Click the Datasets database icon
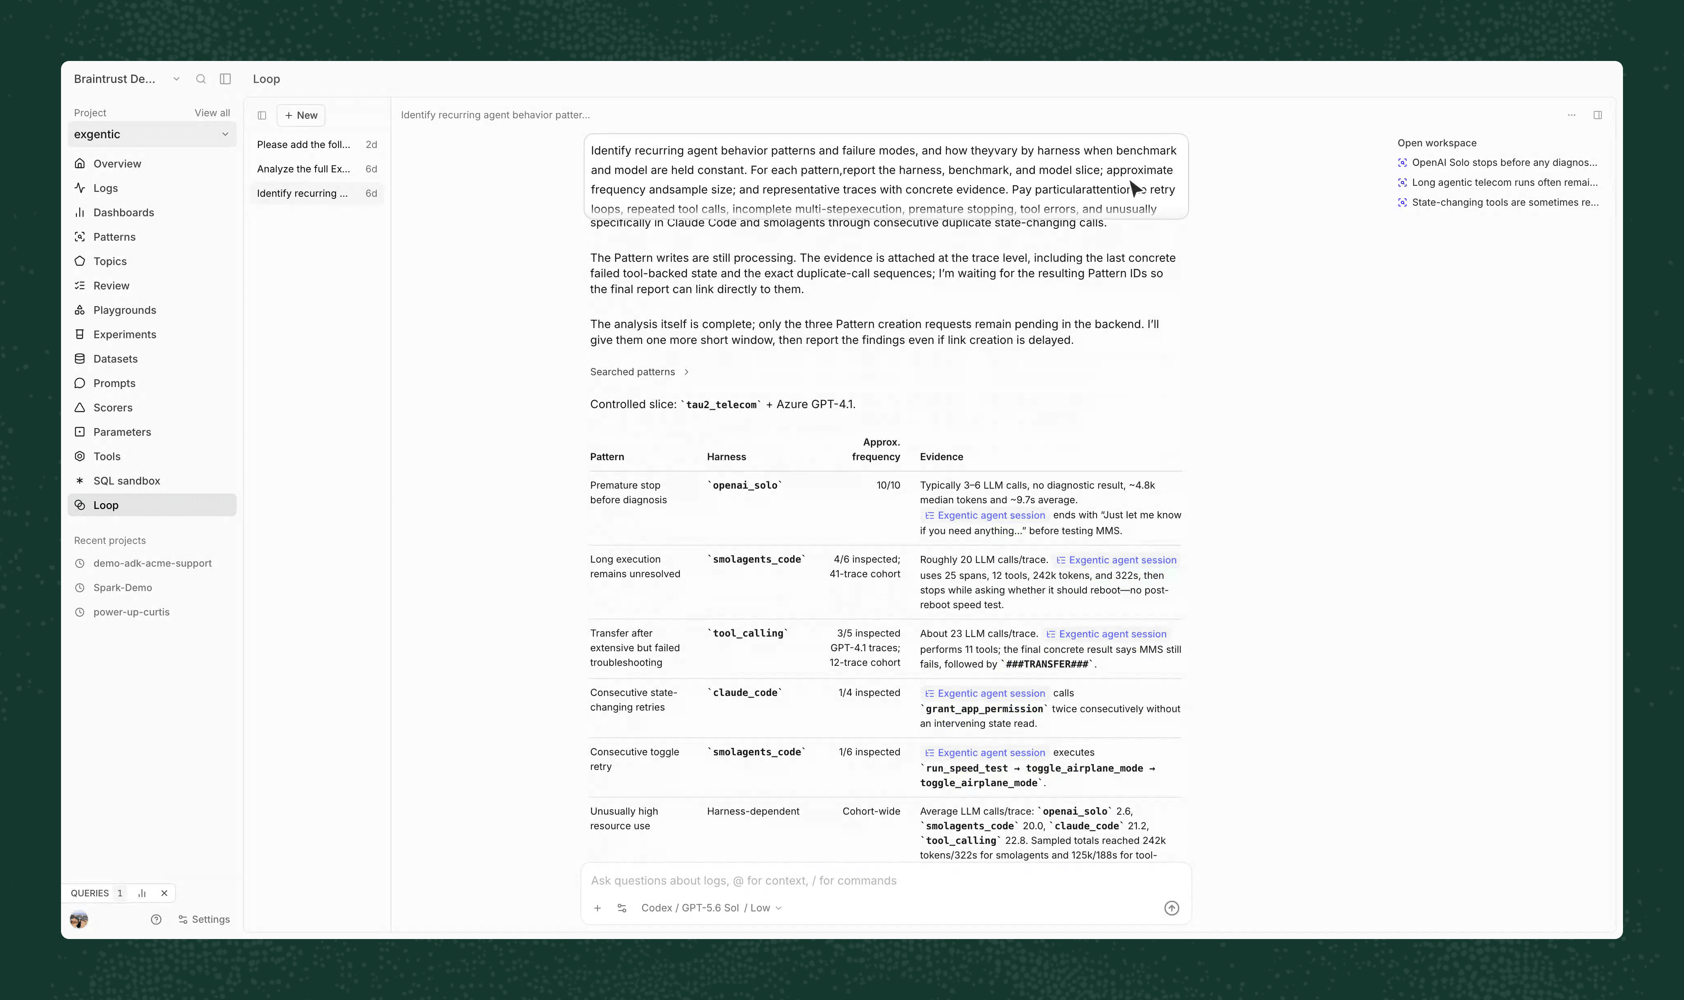1684x1000 pixels. [x=80, y=359]
